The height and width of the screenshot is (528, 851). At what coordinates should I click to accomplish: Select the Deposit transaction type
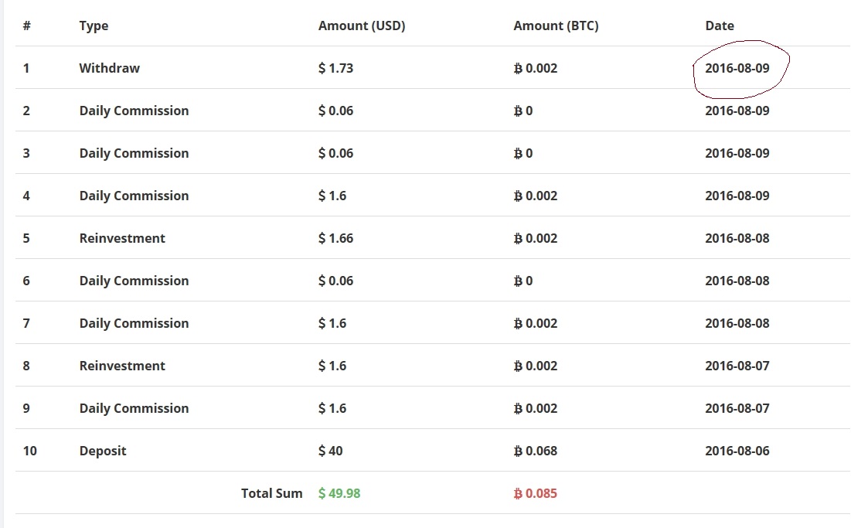[102, 451]
